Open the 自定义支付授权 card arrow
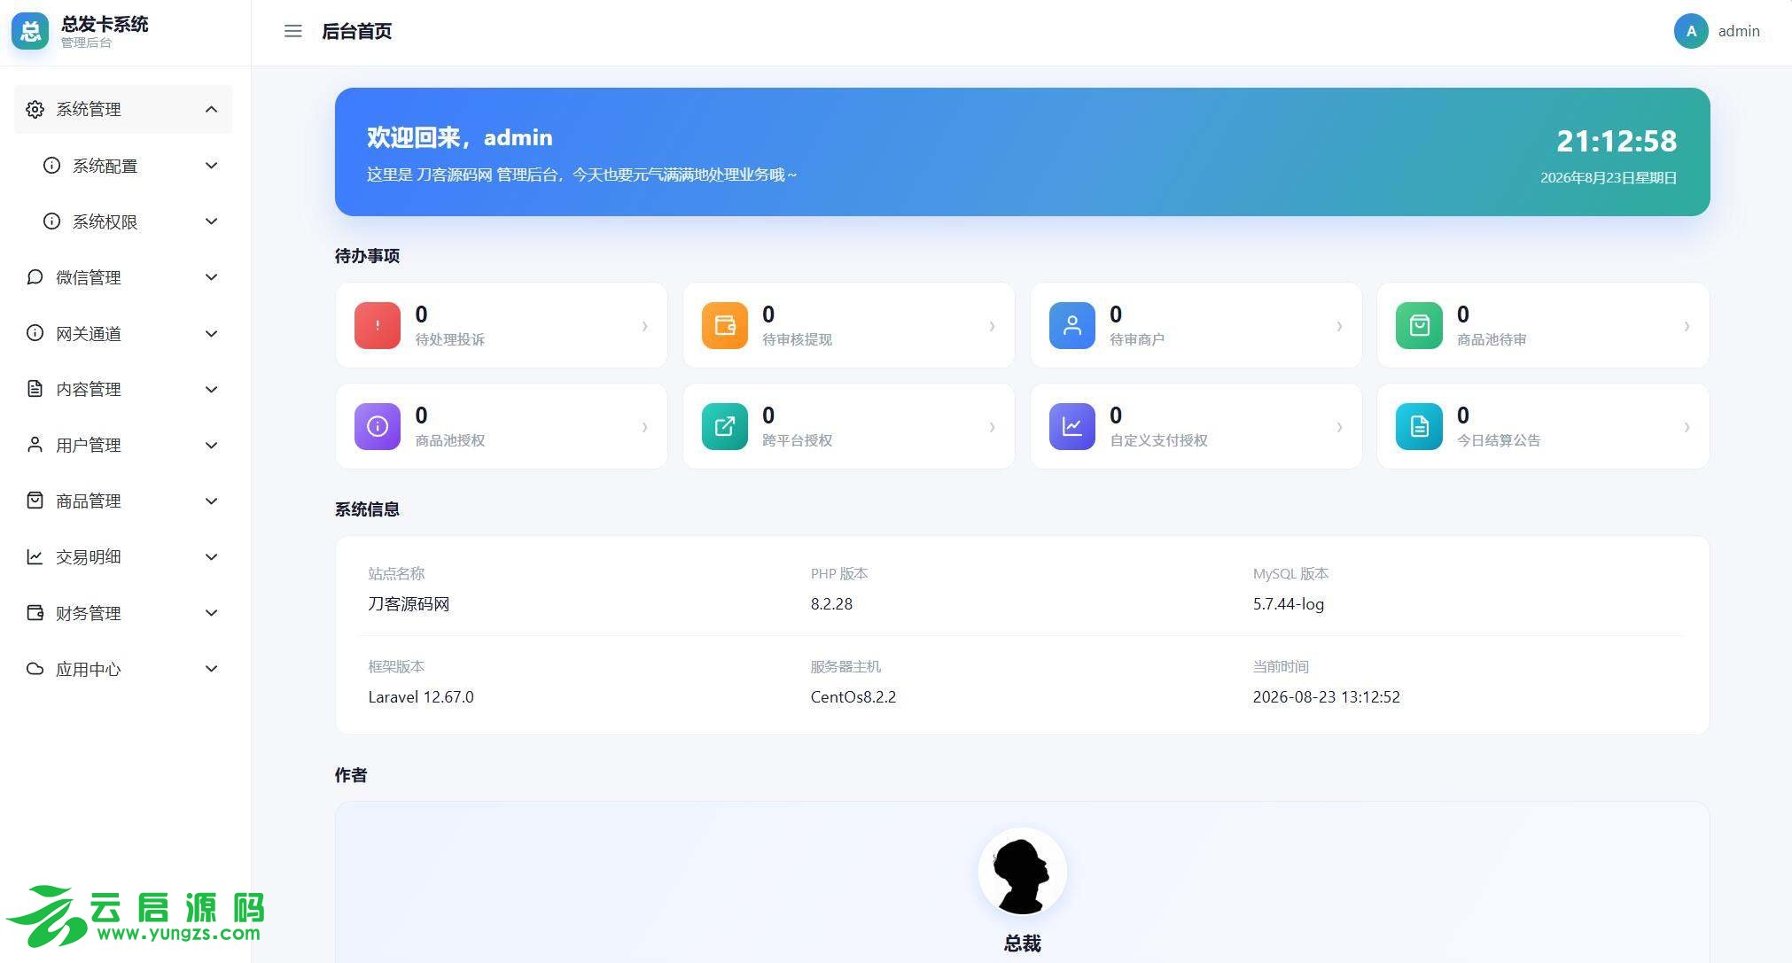This screenshot has height=963, width=1792. (1339, 427)
